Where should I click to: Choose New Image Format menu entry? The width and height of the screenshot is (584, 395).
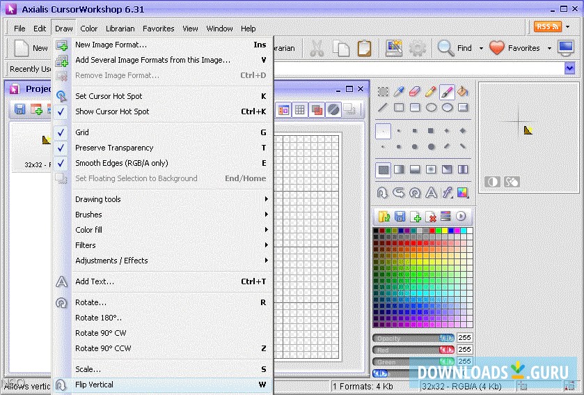pyautogui.click(x=163, y=45)
